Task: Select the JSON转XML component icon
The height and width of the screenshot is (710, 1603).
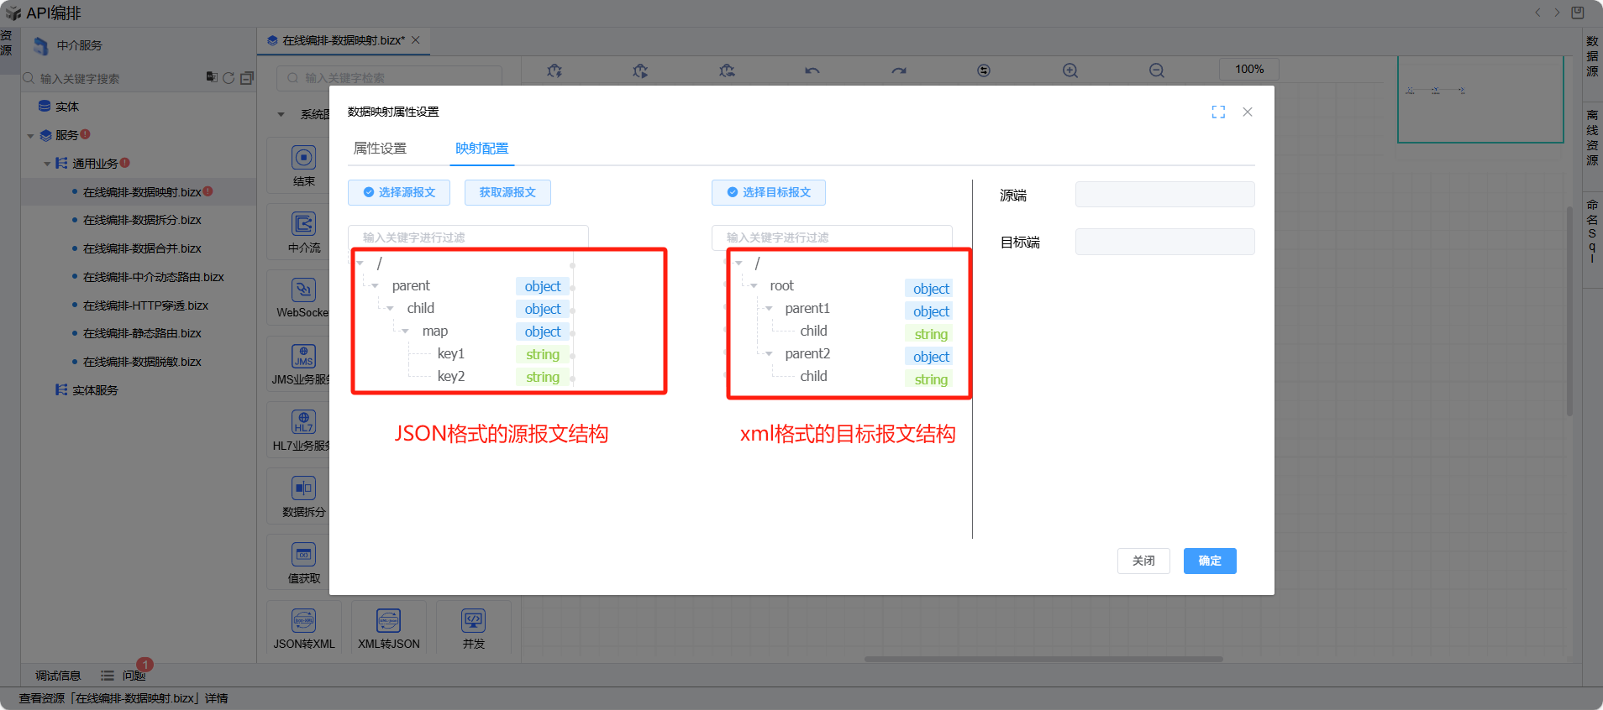Action: click(303, 621)
